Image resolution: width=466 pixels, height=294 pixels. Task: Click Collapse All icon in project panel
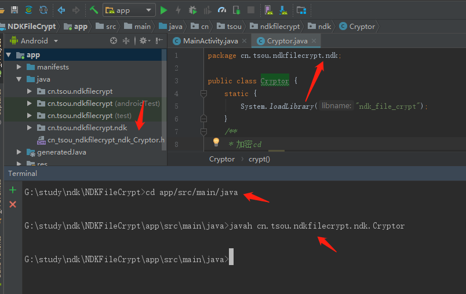[x=126, y=41]
